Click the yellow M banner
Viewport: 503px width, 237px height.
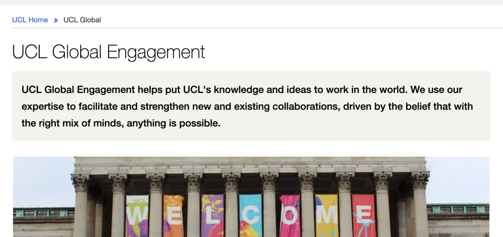tap(326, 216)
